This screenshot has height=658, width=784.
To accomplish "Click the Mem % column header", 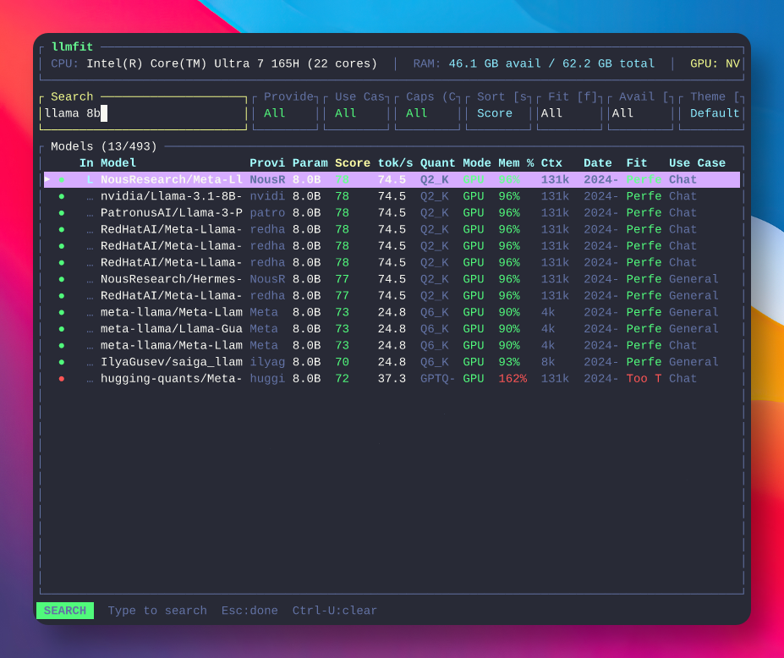I will tap(516, 163).
